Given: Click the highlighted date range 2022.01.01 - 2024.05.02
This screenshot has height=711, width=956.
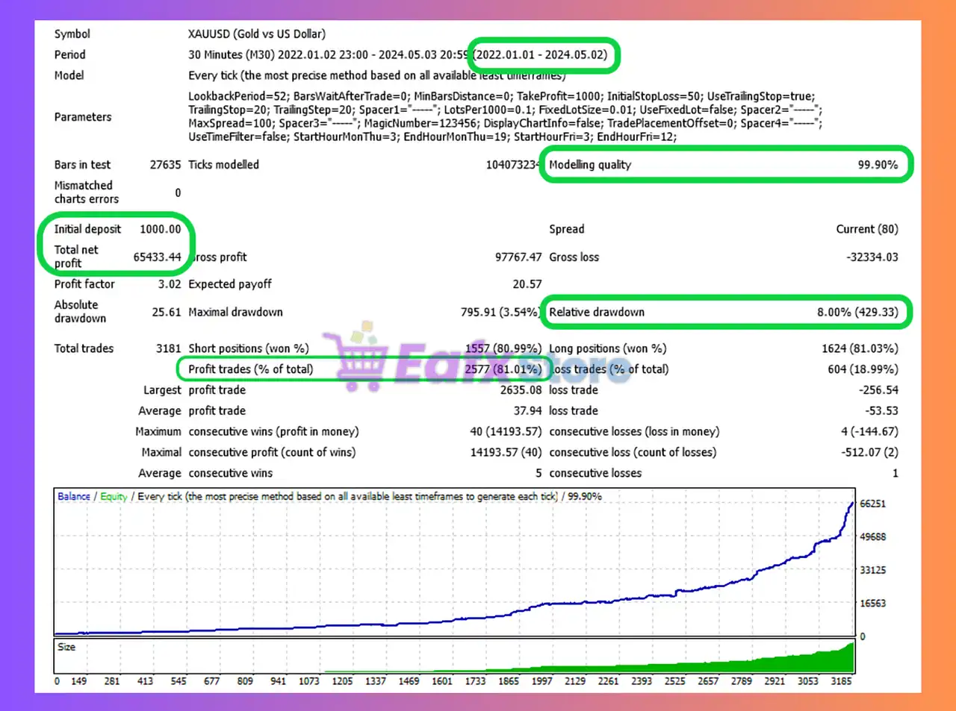Looking at the screenshot, I should (542, 55).
